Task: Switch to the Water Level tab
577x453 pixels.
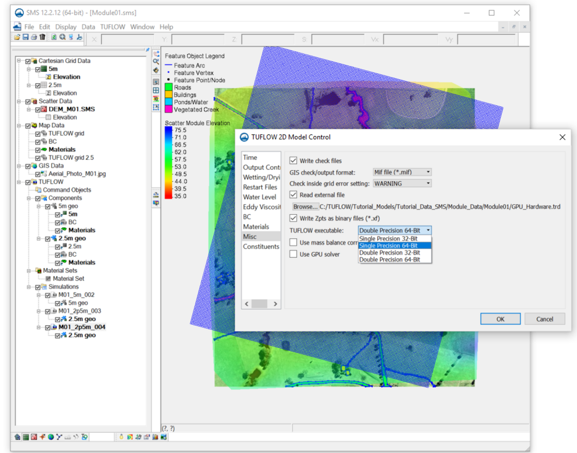Action: [x=259, y=197]
